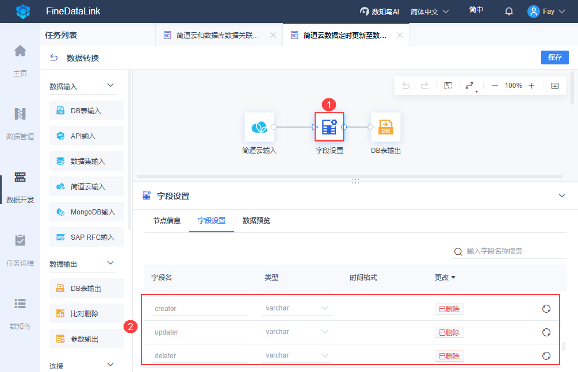Click the keyboard shortcuts icon
This screenshot has width=578, height=372.
(555, 86)
